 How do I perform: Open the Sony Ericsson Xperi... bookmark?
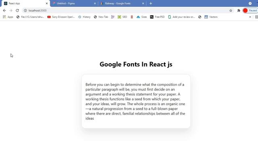point(61,17)
